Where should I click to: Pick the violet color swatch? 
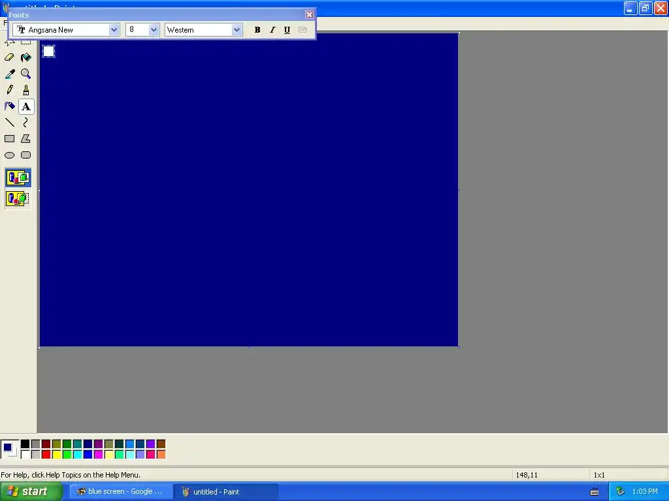click(x=151, y=444)
